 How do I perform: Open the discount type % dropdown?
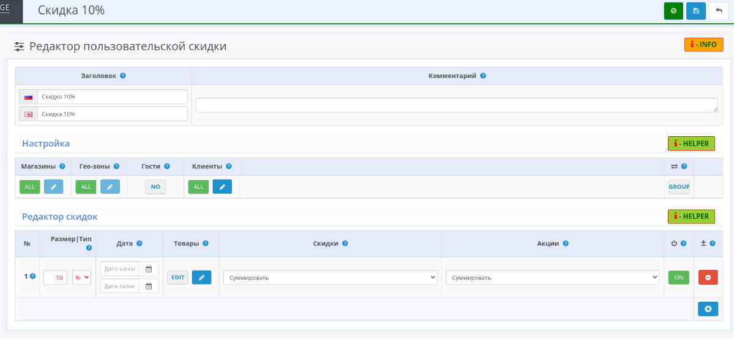point(81,277)
